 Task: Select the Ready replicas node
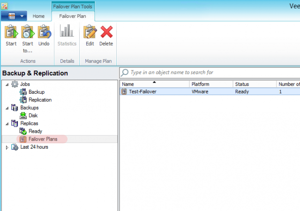point(35,131)
